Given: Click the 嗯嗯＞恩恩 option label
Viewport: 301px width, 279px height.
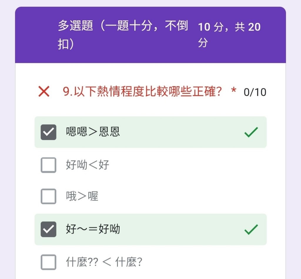Looking at the screenshot, I should [93, 132].
